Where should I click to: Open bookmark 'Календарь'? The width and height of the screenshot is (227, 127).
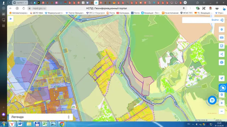[x=123, y=13]
